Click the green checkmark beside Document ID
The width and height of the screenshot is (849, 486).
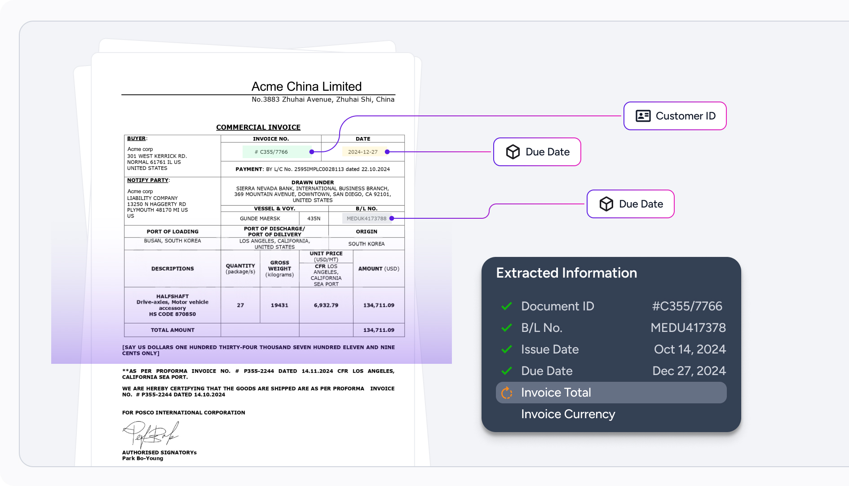(x=507, y=306)
